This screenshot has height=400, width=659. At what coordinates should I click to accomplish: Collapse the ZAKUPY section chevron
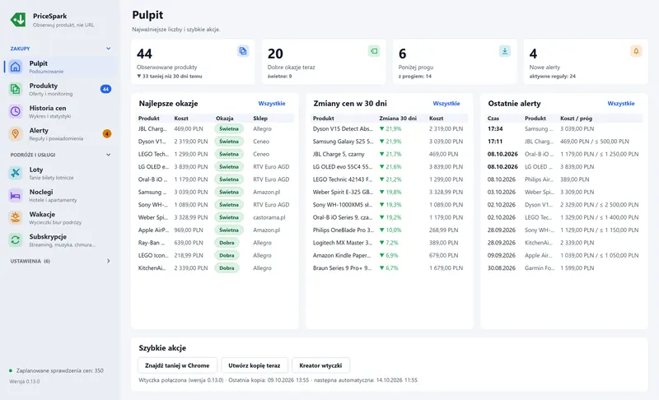[109, 49]
